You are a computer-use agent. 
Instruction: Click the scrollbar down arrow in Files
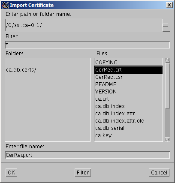click(167, 139)
